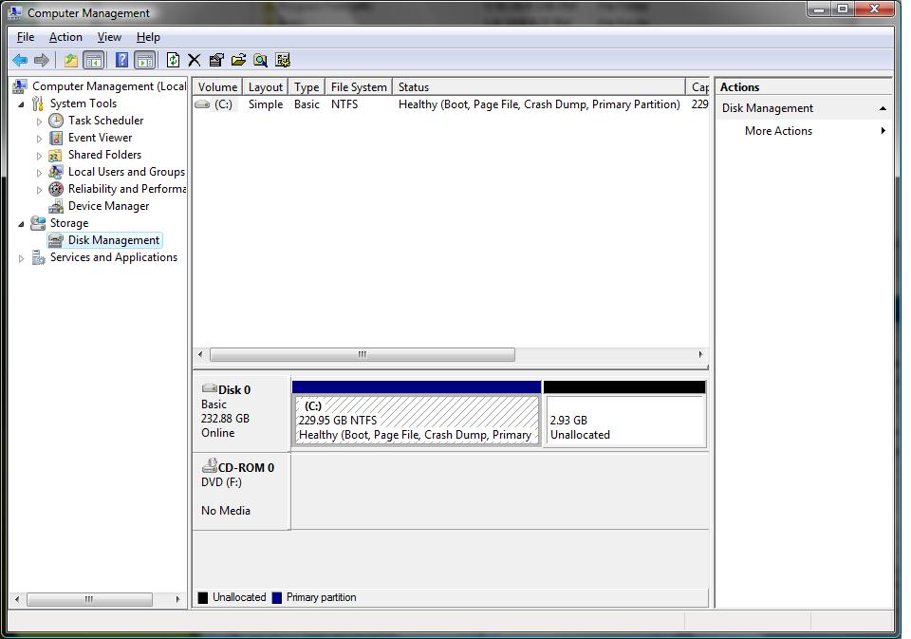The width and height of the screenshot is (911, 639).
Task: Click the Computer Management root computer icon
Action: (x=20, y=86)
